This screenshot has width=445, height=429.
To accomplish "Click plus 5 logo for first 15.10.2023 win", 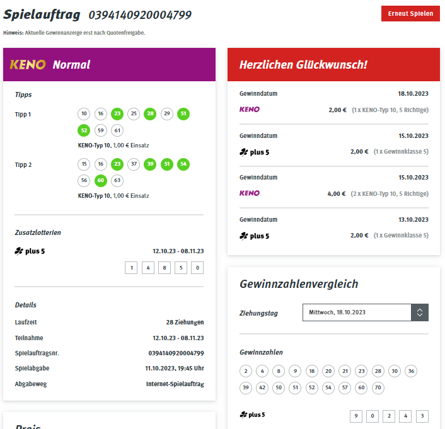I will click(254, 152).
